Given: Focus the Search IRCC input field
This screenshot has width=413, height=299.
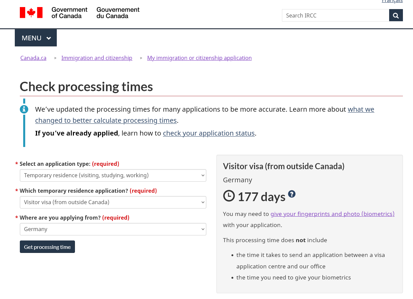Looking at the screenshot, I should (x=335, y=15).
